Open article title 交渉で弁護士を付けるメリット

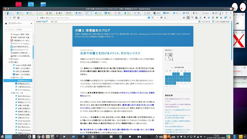click(110, 53)
